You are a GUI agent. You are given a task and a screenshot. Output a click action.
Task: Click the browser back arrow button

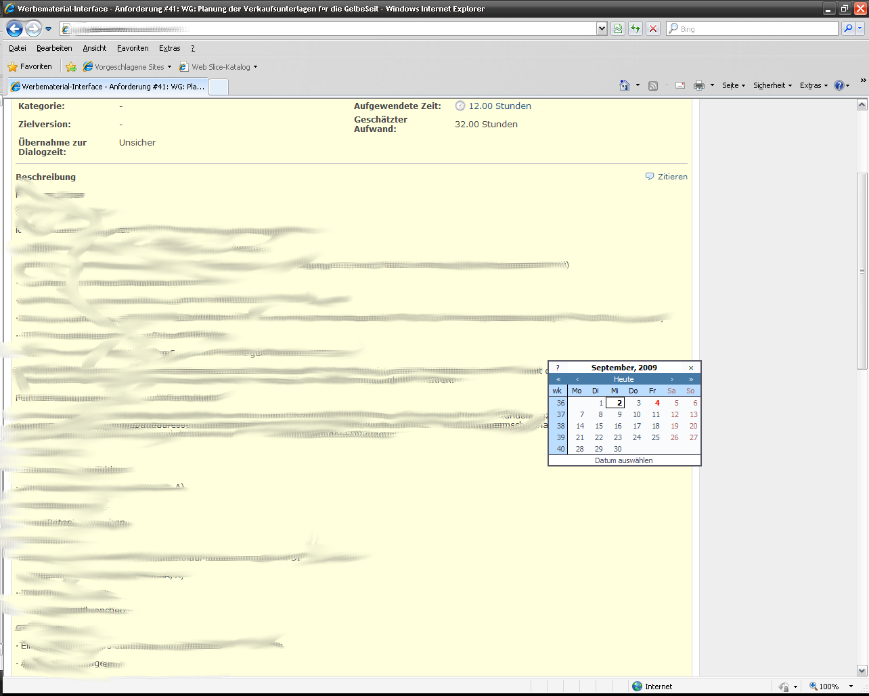coord(14,29)
